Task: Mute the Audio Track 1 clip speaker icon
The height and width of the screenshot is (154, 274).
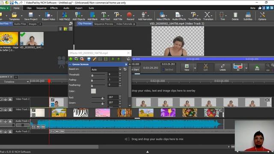Action: coord(39,127)
